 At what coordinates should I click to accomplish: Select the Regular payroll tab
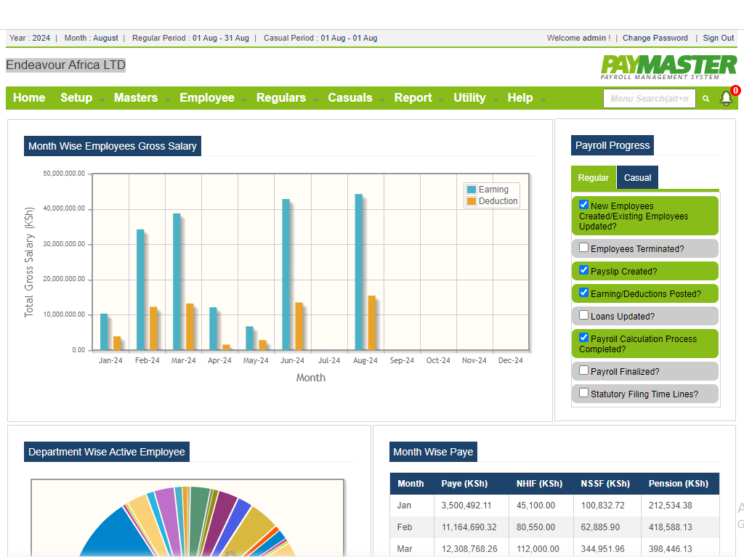click(x=594, y=178)
